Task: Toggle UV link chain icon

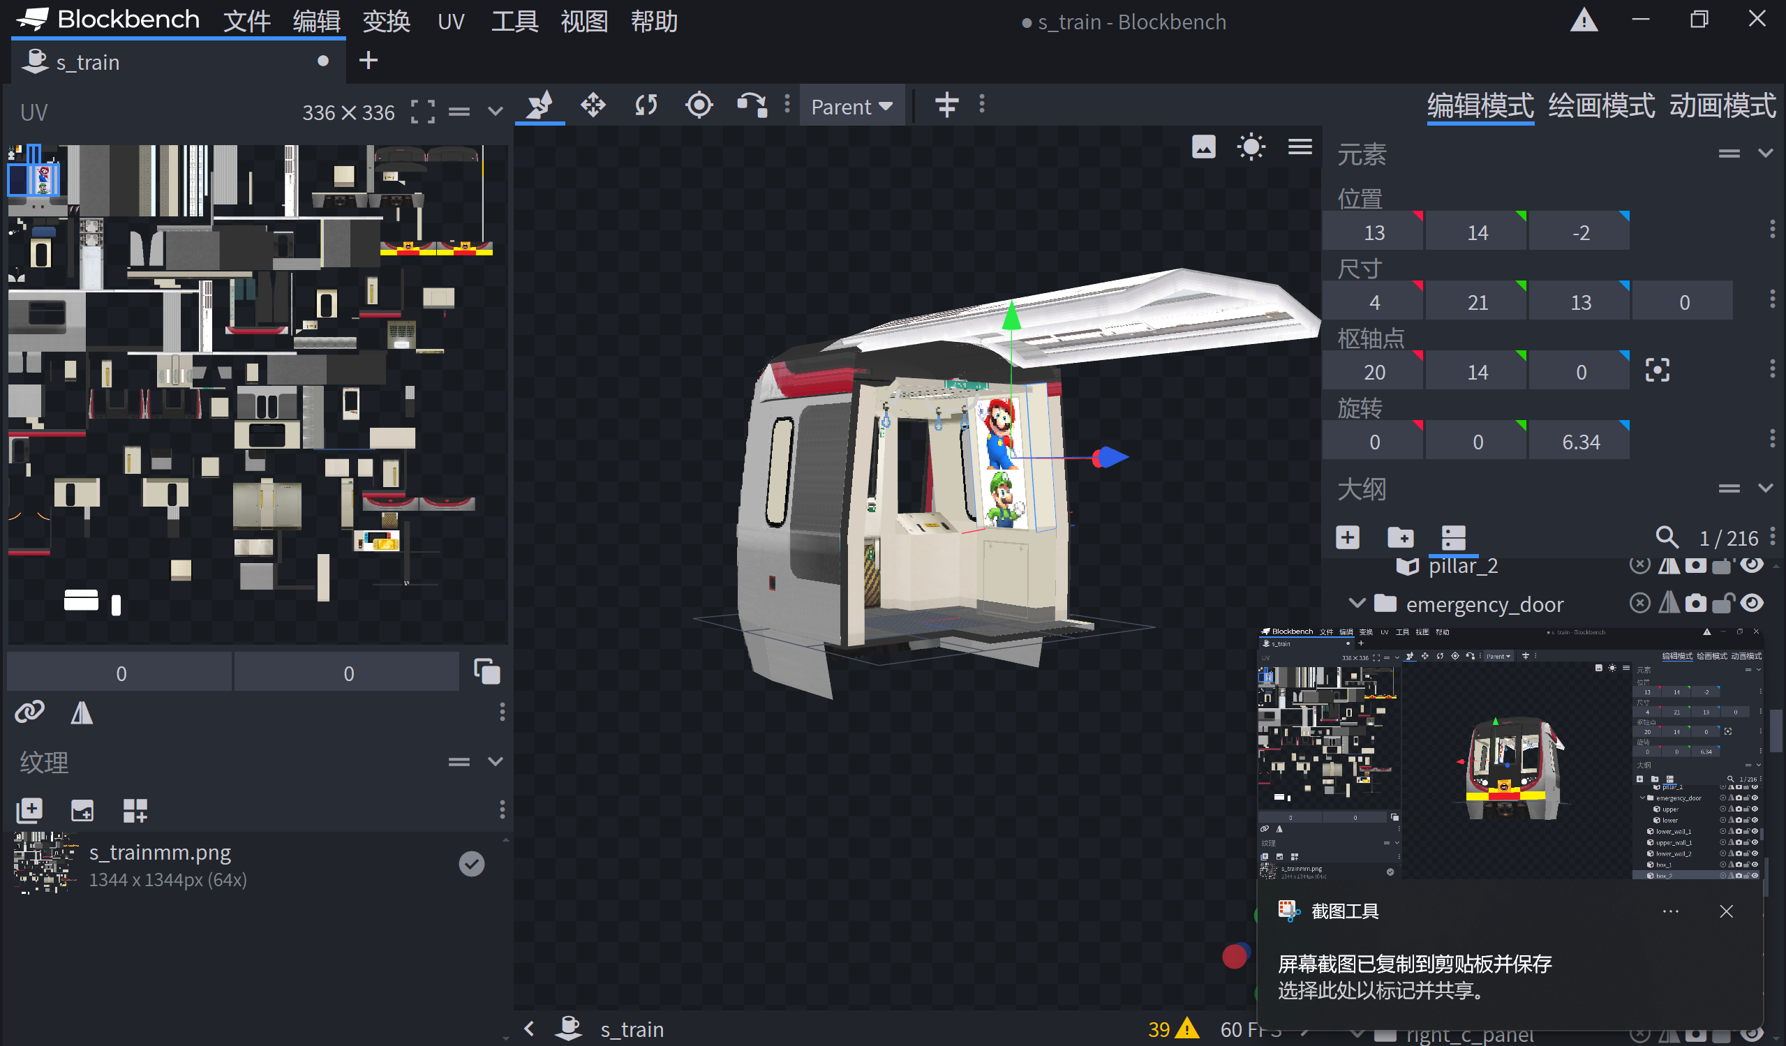Action: click(x=30, y=712)
